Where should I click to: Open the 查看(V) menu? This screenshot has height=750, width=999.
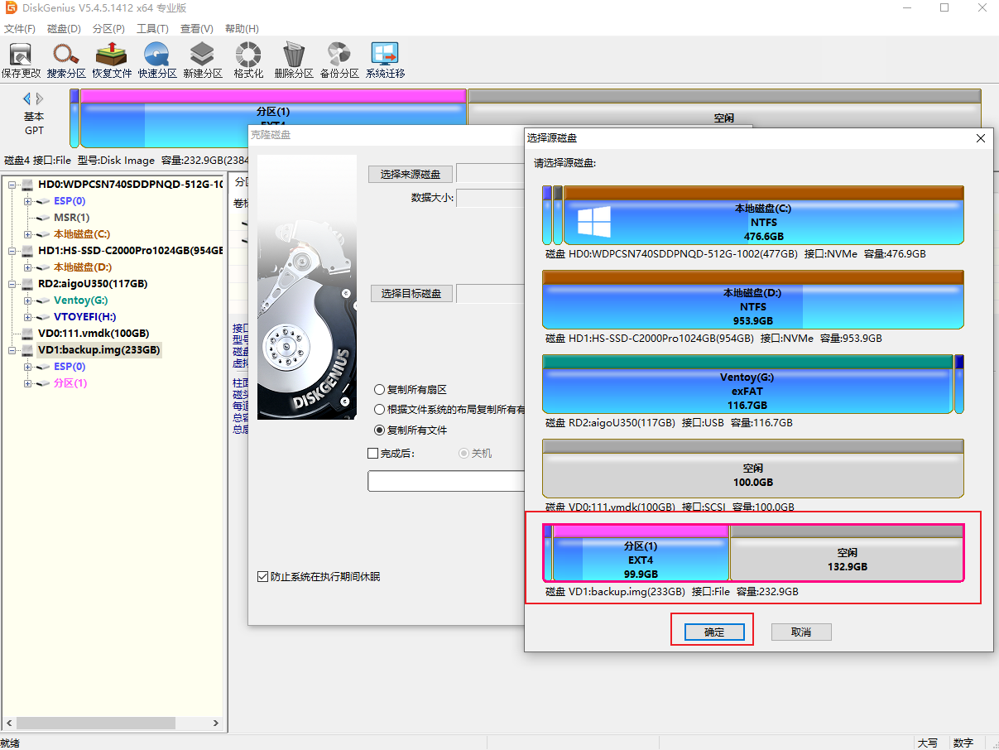(197, 28)
